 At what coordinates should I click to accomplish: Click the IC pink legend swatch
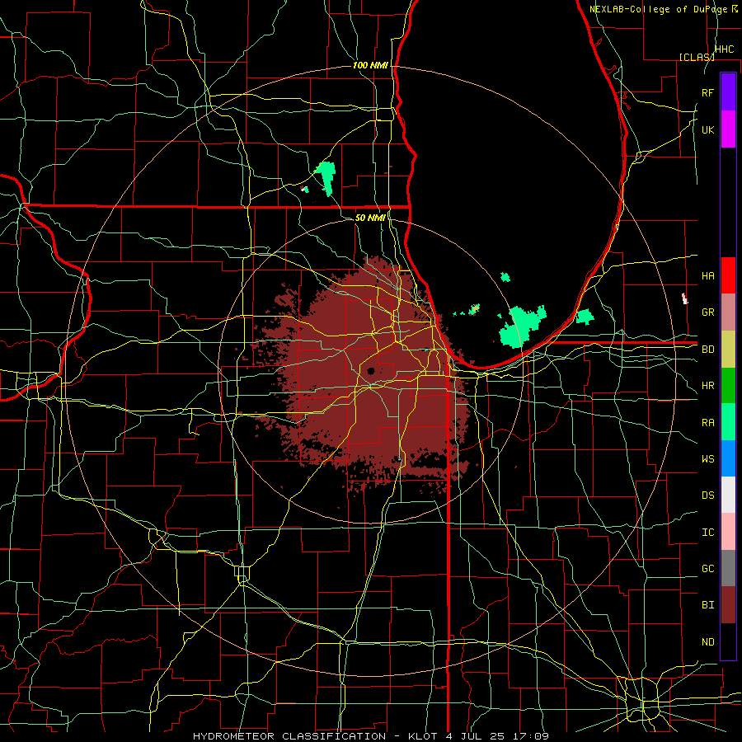(728, 532)
